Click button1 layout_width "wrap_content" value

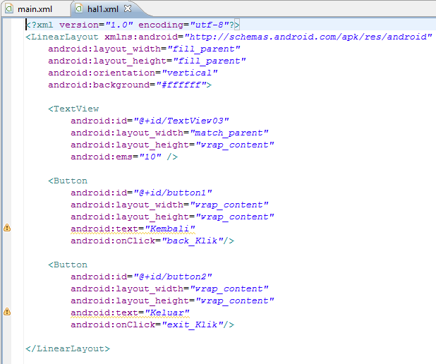(x=229, y=205)
